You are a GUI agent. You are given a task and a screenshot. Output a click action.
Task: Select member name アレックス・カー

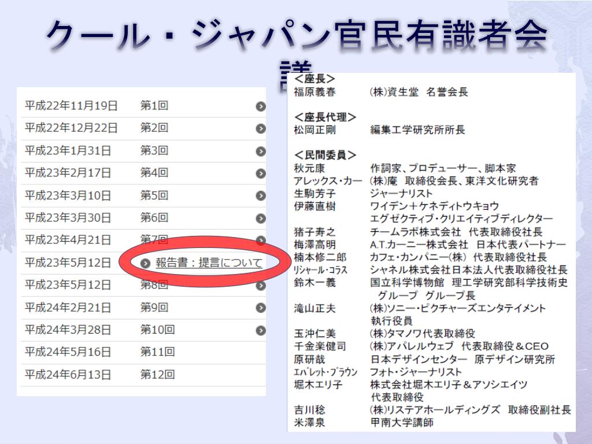tap(328, 181)
